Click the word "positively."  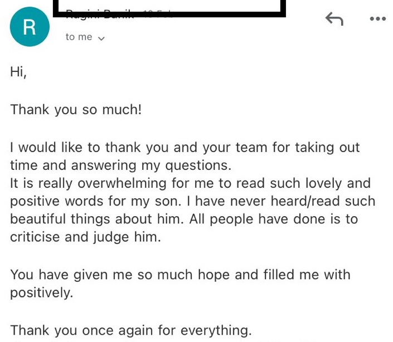(x=41, y=292)
